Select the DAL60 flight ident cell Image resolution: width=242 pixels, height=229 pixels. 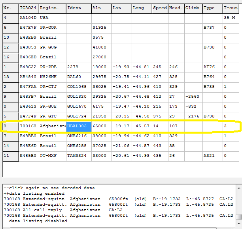click(x=78, y=77)
